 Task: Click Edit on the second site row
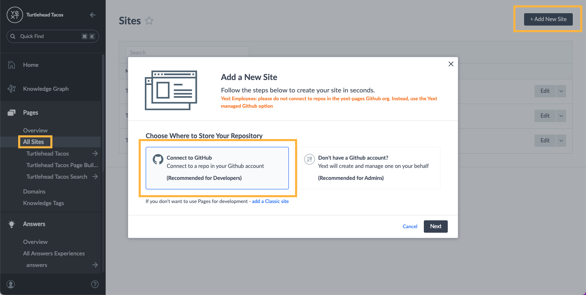pos(545,116)
